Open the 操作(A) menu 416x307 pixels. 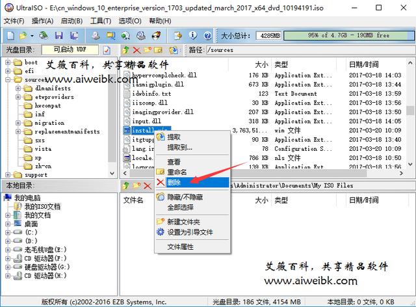click(x=43, y=21)
